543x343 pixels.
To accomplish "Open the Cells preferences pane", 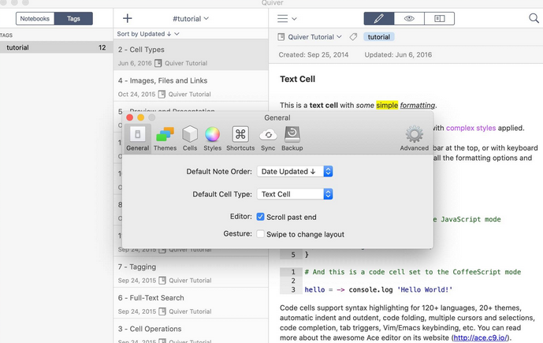I will 190,139.
